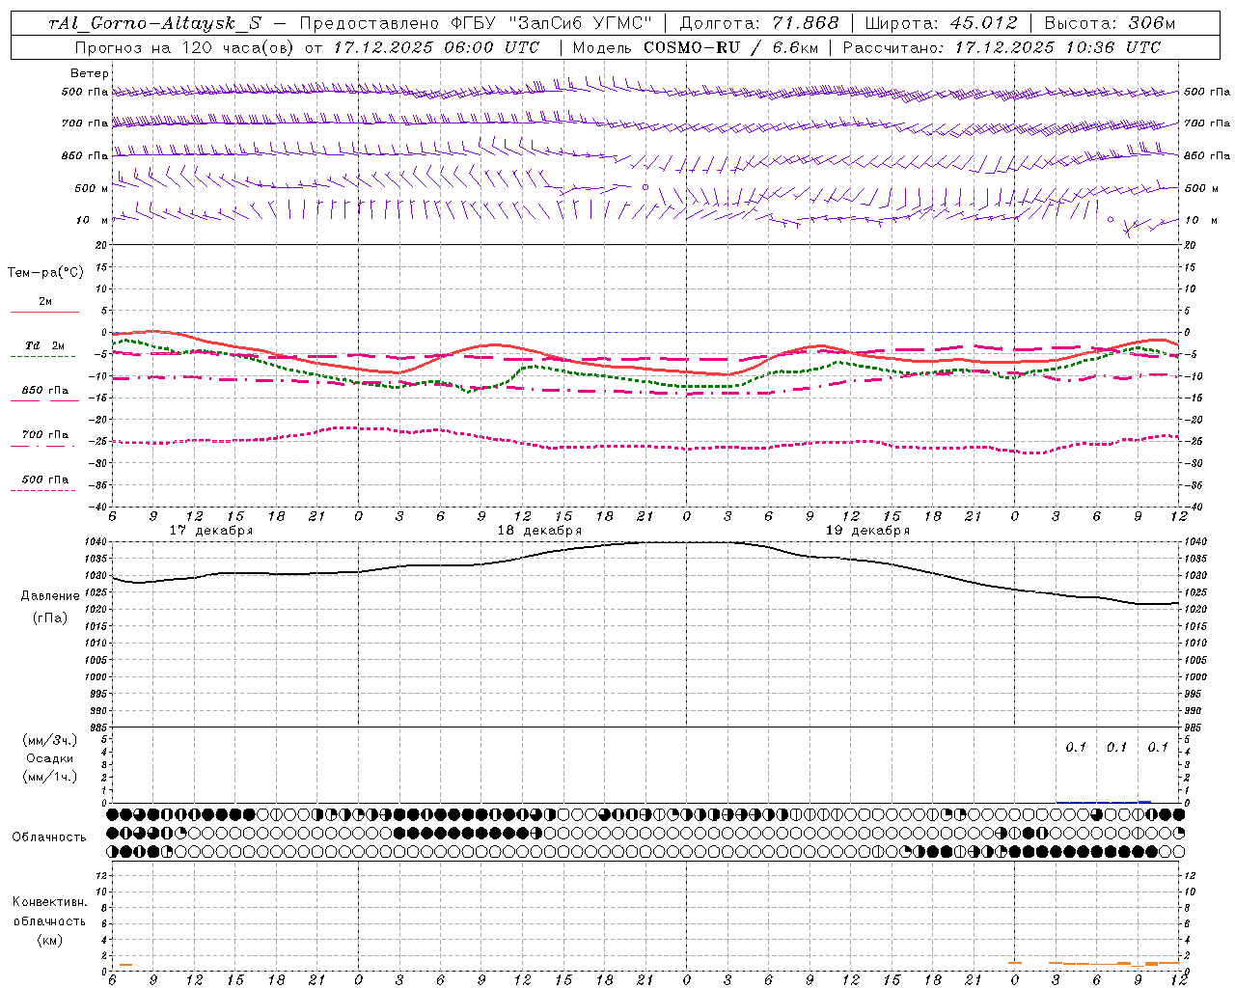Click the '850 гПа' temperature legend entry
Viewport: 1235px width, 988px height.
[45, 390]
